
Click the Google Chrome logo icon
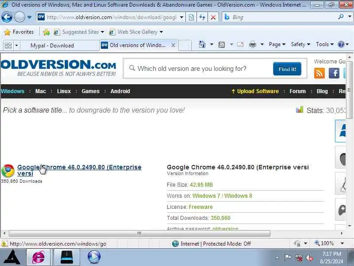8,171
